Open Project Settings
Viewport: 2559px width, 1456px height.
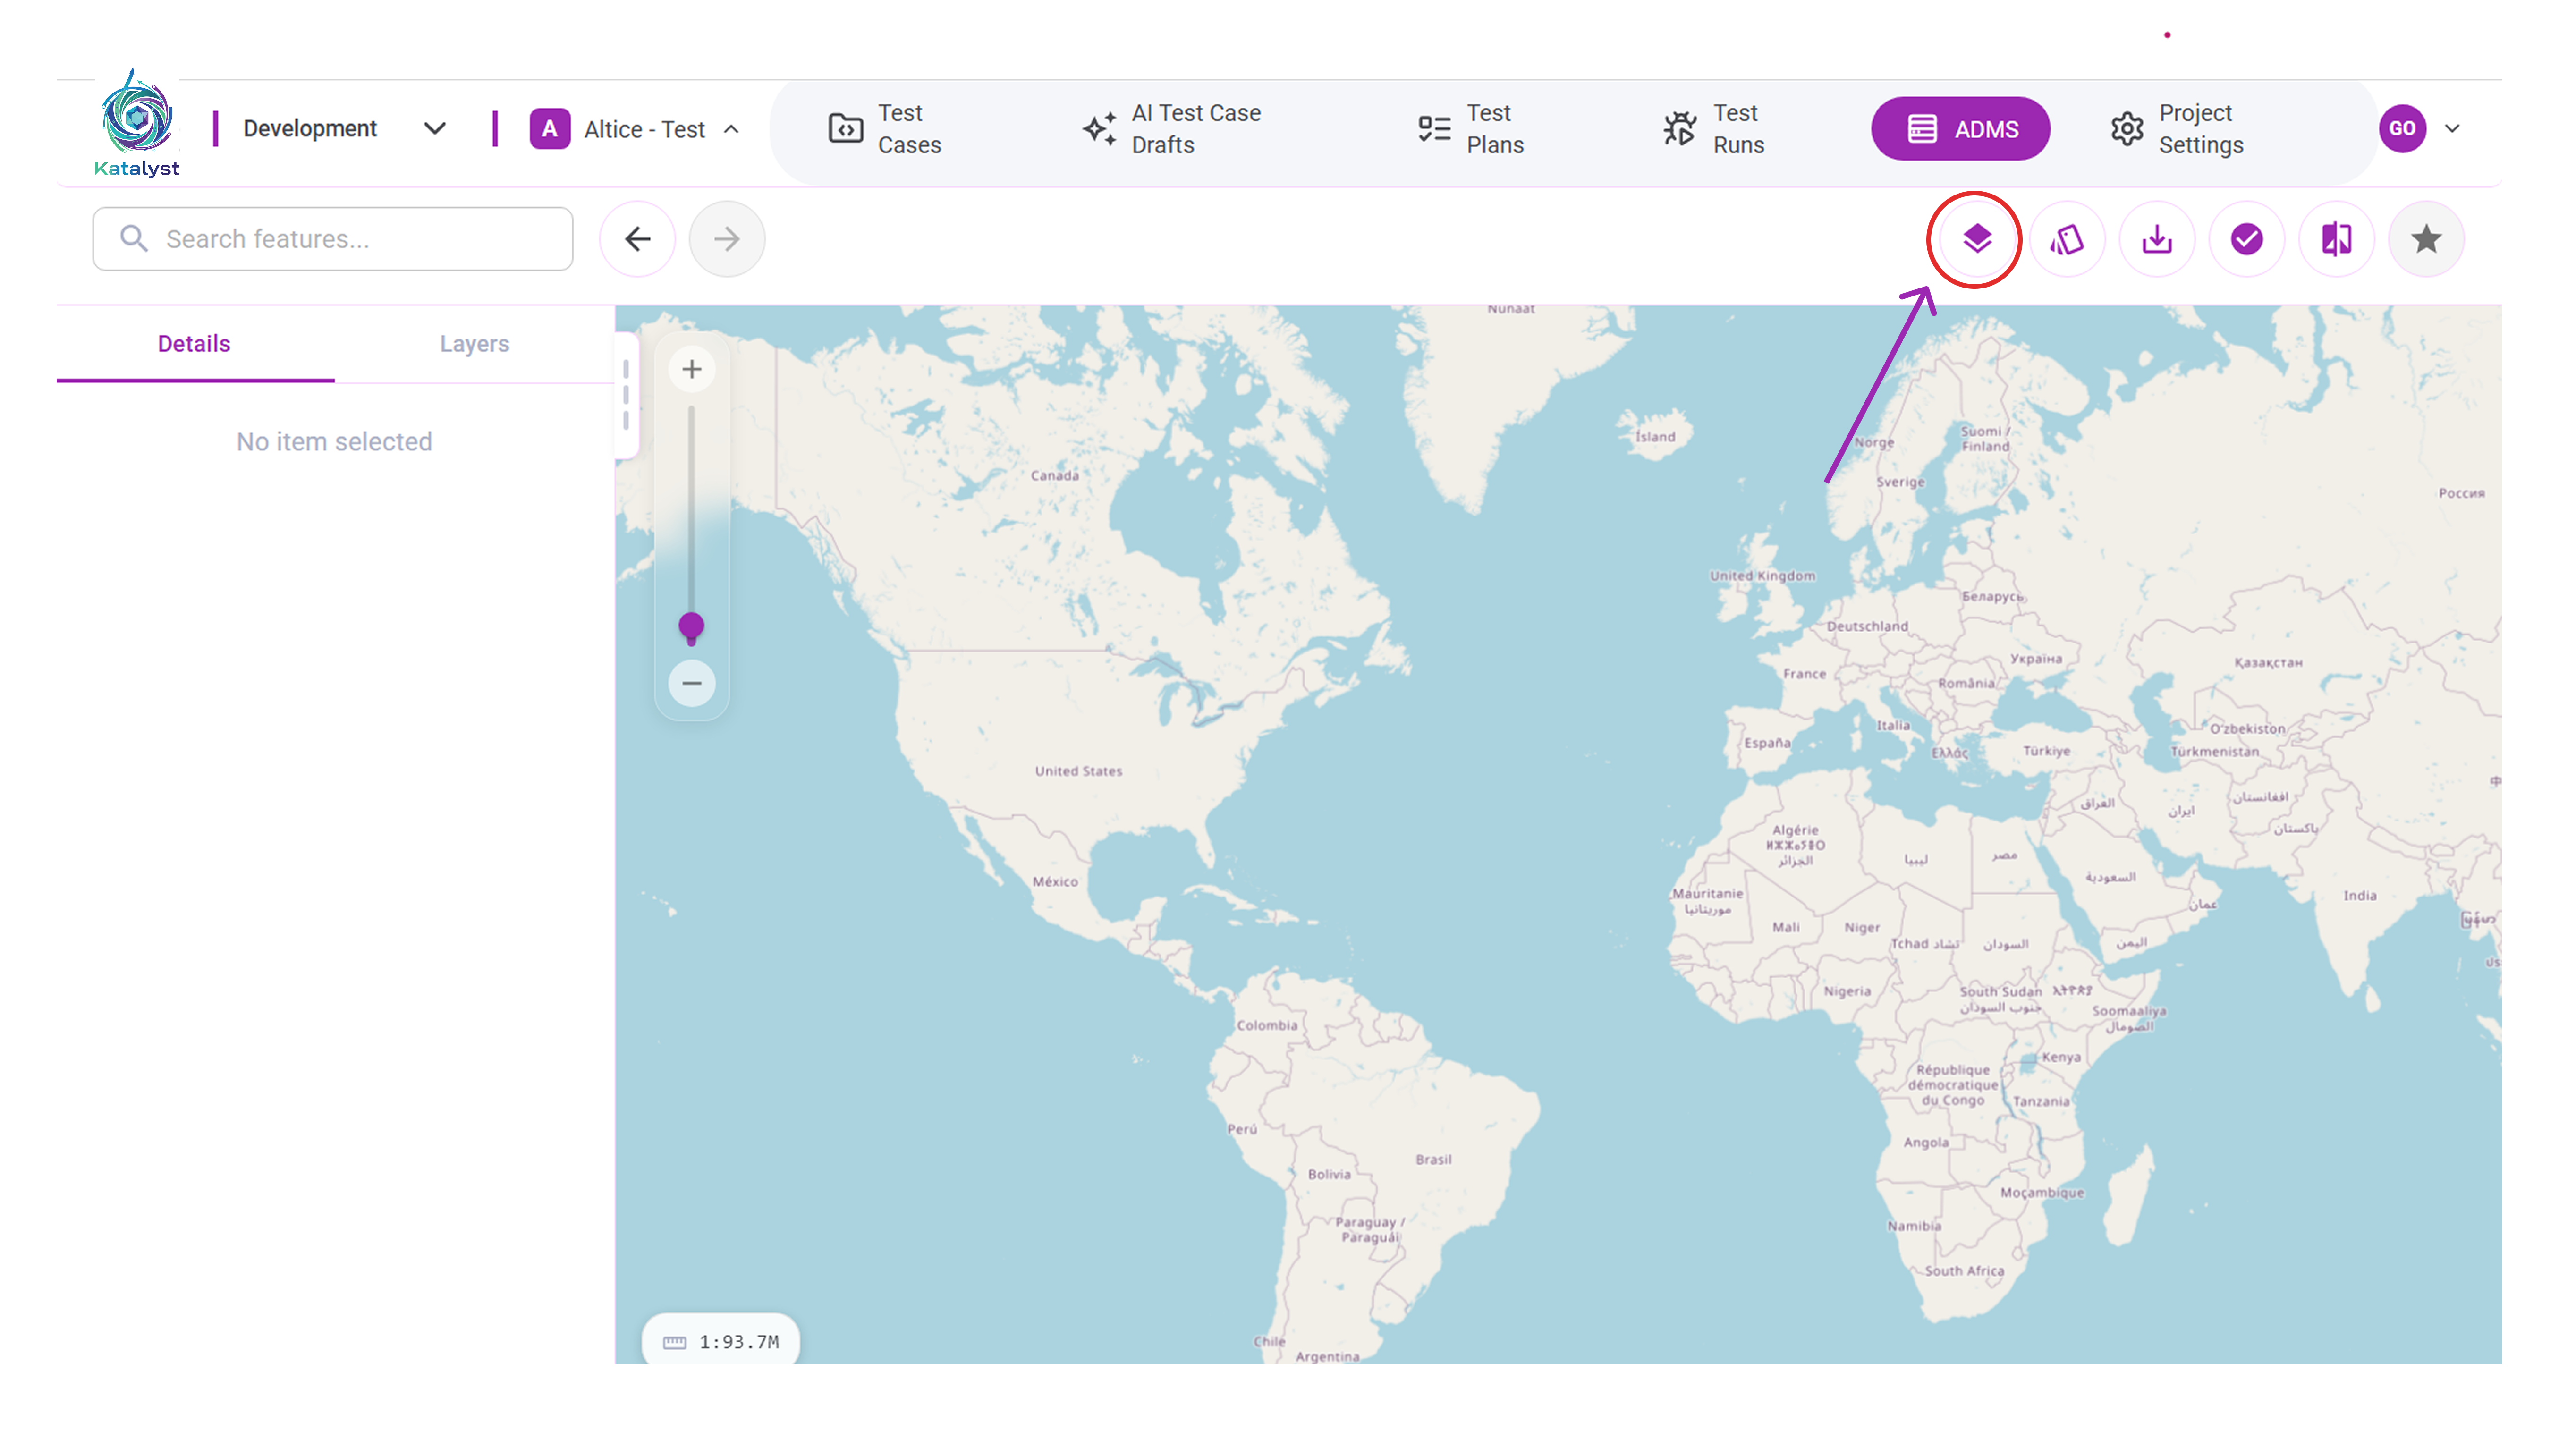[2177, 129]
